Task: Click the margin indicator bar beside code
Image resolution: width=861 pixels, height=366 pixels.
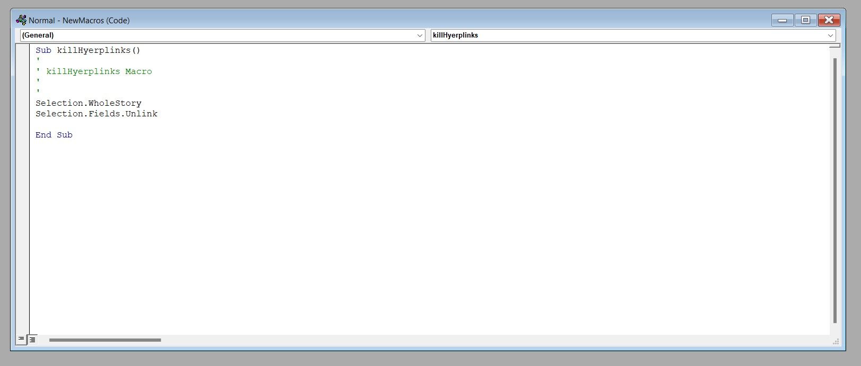Action: [x=22, y=189]
